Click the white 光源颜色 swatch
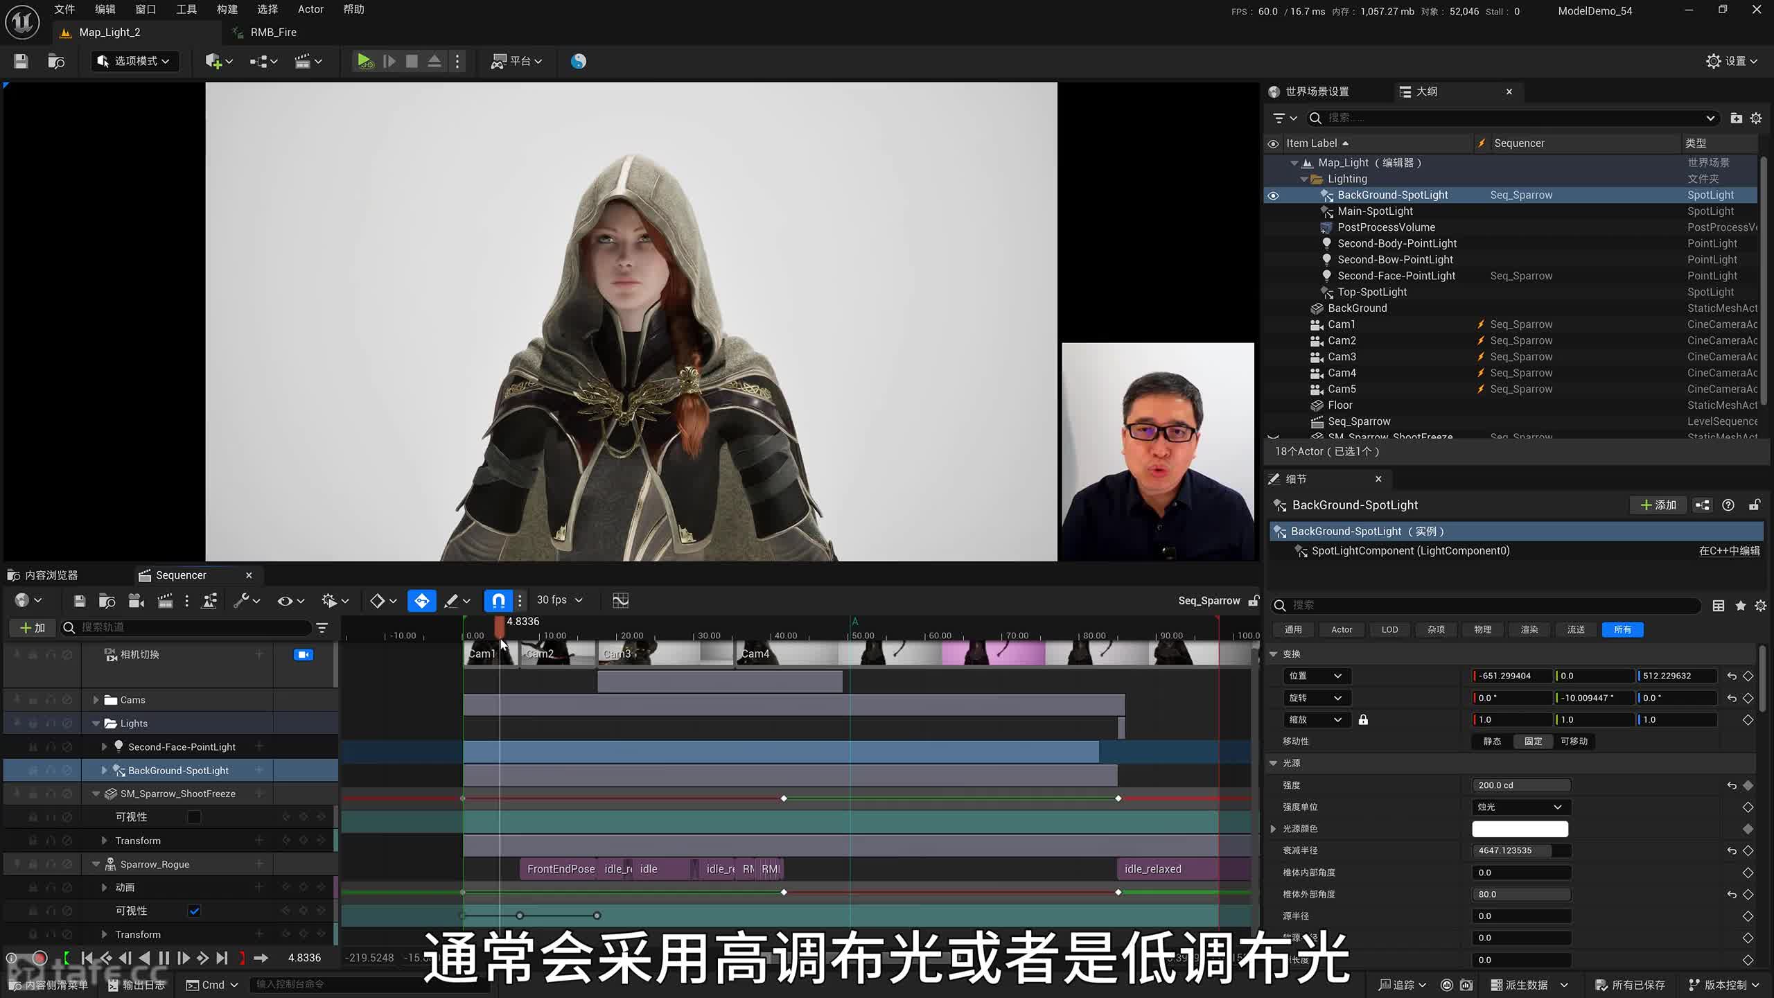 pos(1520,829)
